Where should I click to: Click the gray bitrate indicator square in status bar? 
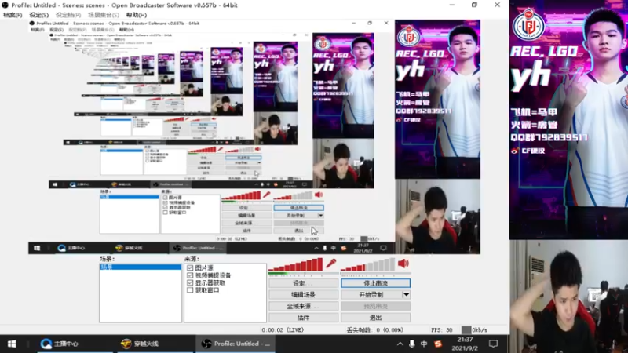466,329
